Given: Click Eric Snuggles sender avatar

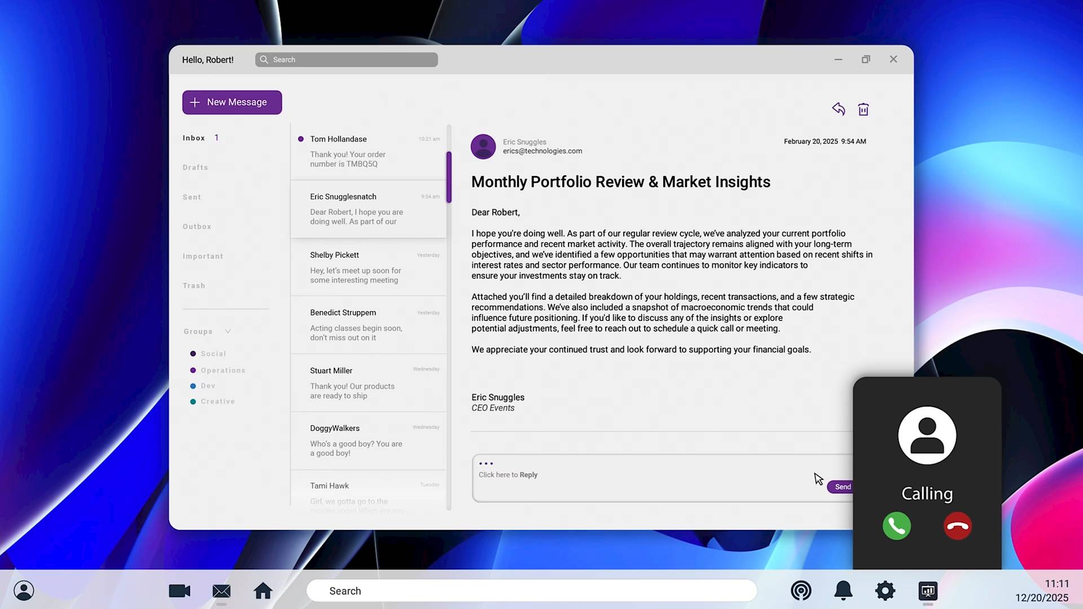Looking at the screenshot, I should pos(483,147).
